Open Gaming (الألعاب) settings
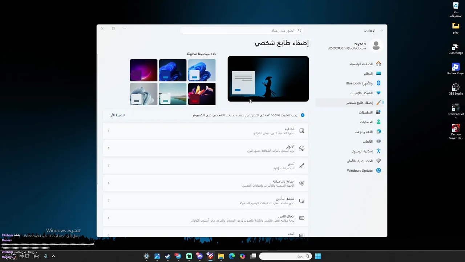Screen dimensions: 465x262 tap(349, 142)
